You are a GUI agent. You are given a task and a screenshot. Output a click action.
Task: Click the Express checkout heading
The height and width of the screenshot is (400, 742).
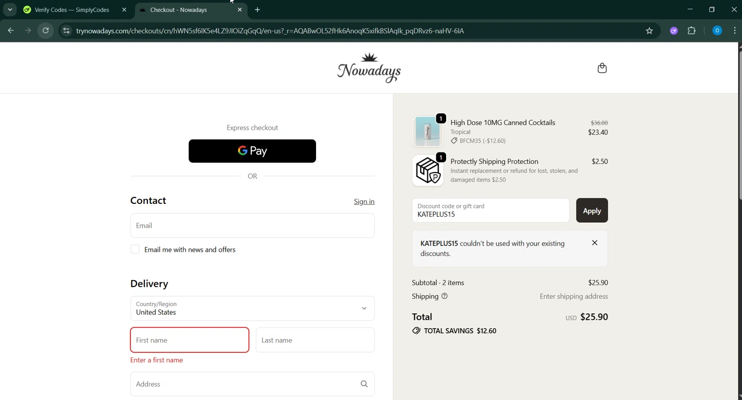tap(252, 128)
